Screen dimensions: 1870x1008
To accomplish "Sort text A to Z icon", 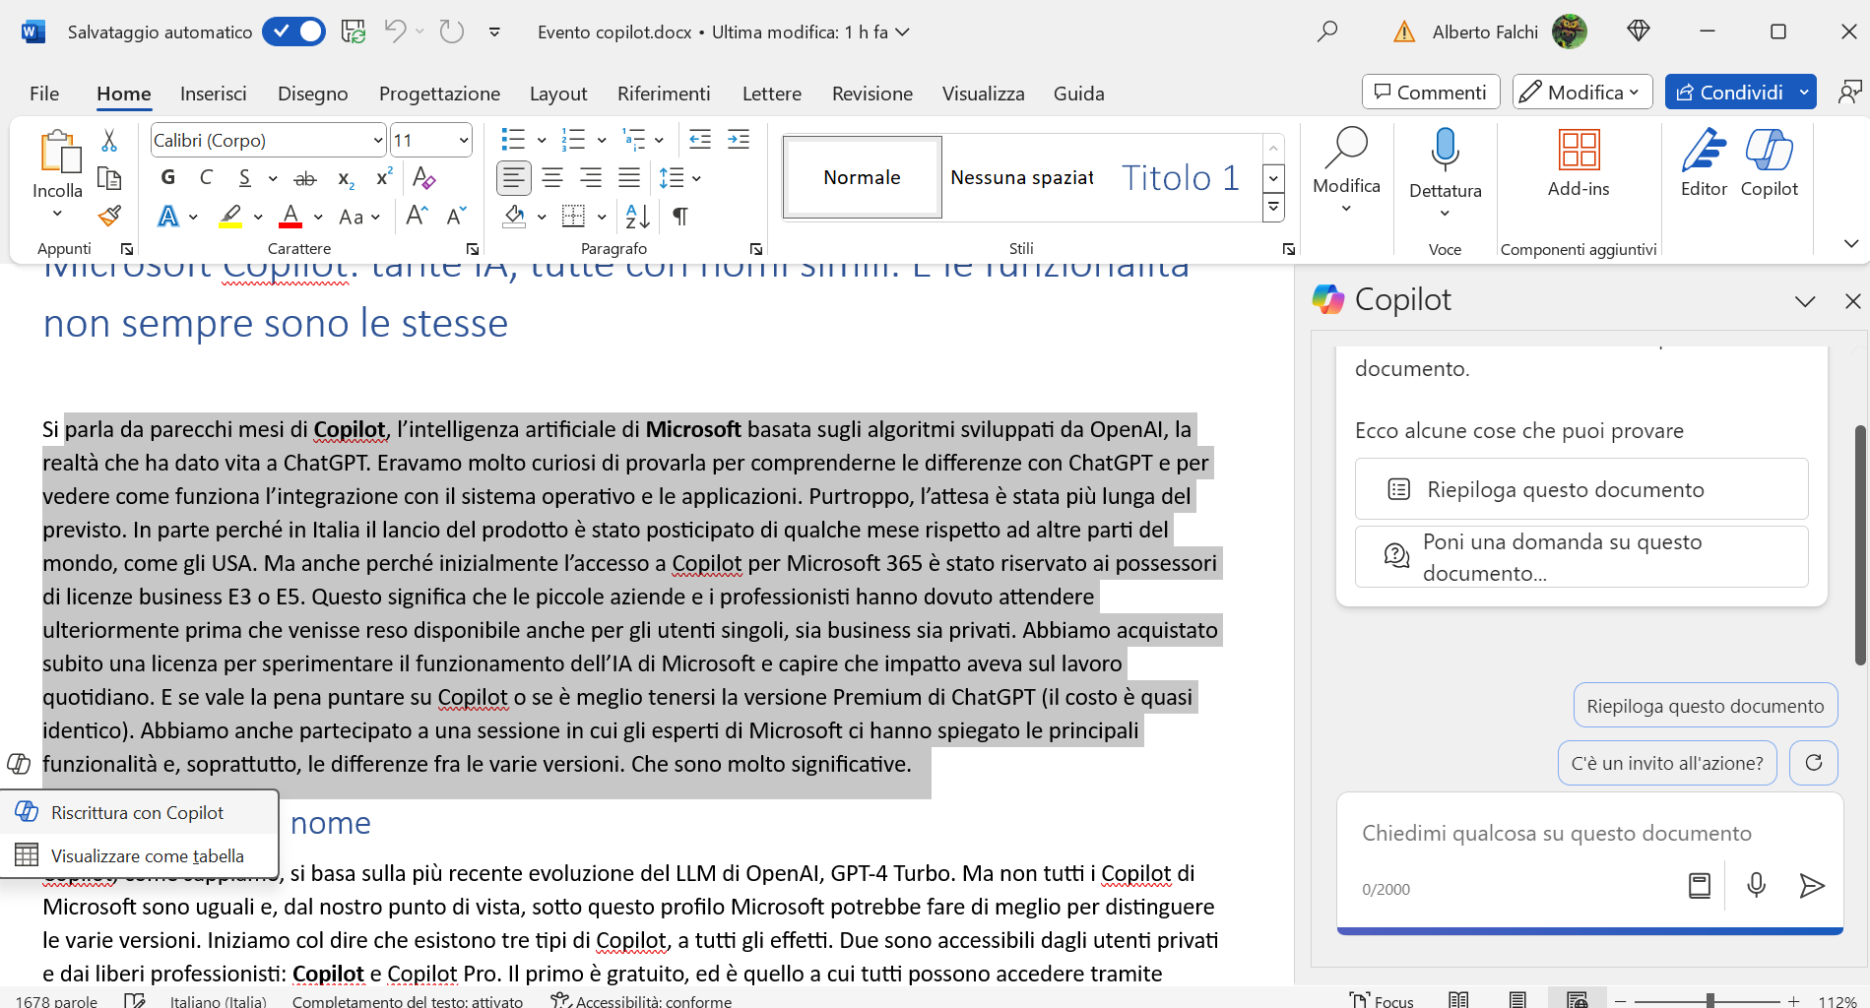I will coord(637,216).
